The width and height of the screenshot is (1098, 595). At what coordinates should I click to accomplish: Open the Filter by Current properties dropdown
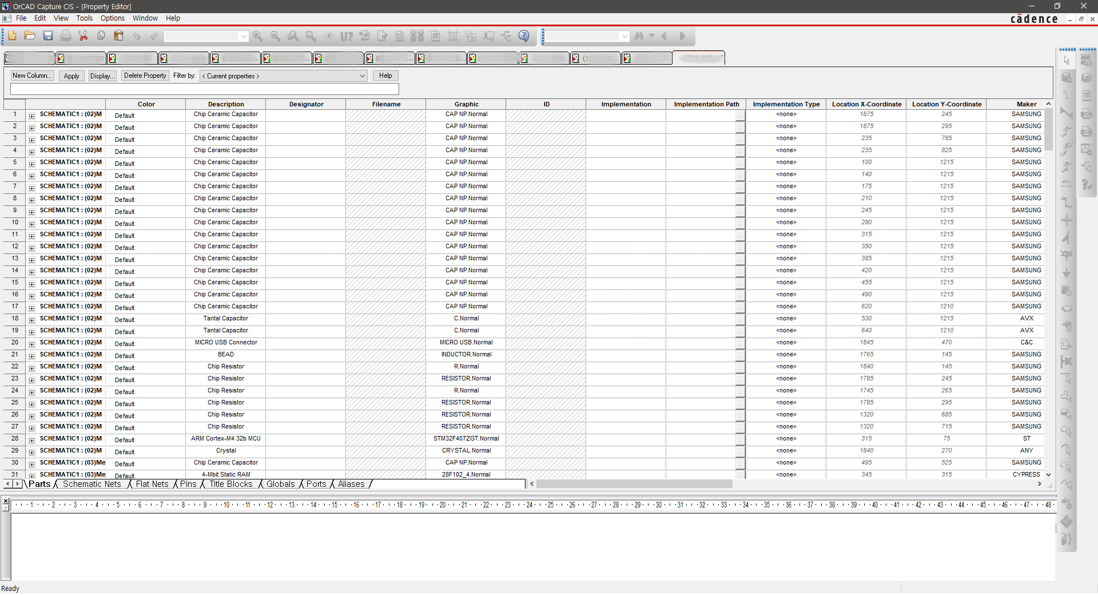point(284,76)
